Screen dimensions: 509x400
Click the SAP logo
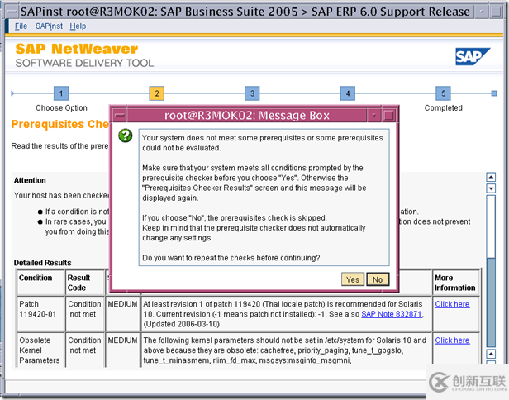473,56
